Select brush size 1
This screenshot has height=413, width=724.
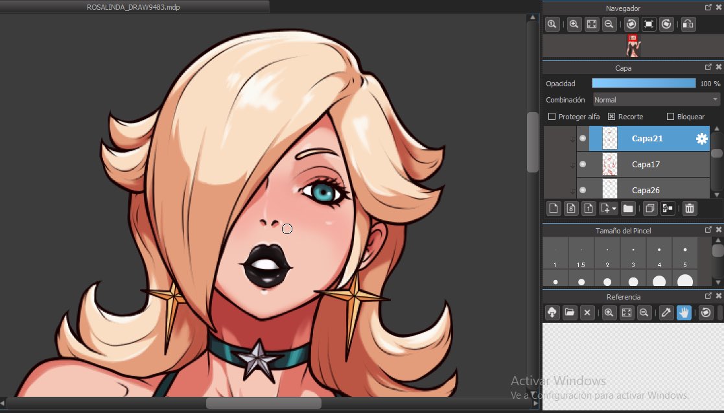tap(555, 253)
